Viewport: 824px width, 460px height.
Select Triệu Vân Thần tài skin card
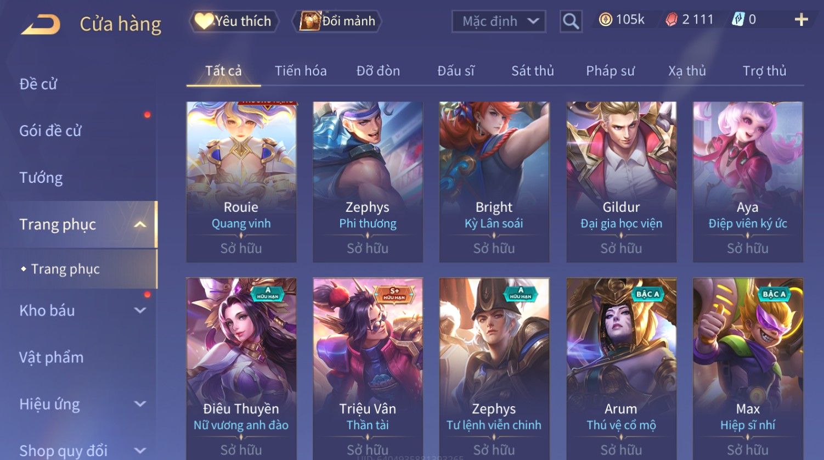368,369
